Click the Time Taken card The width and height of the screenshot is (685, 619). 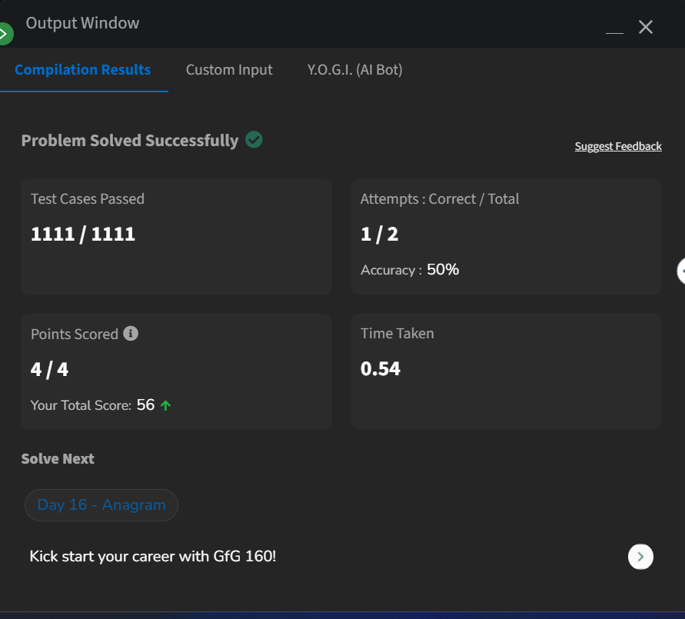[507, 371]
